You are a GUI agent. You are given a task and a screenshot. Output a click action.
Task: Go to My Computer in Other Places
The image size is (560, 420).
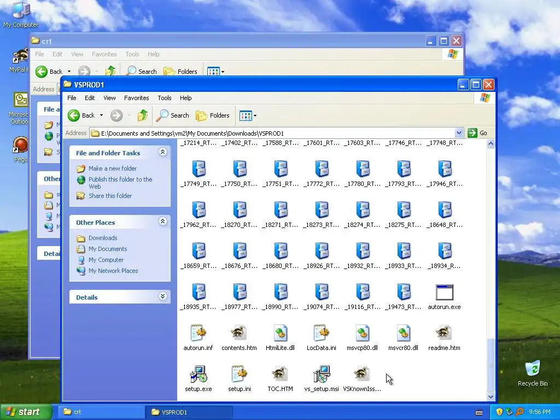[106, 260]
